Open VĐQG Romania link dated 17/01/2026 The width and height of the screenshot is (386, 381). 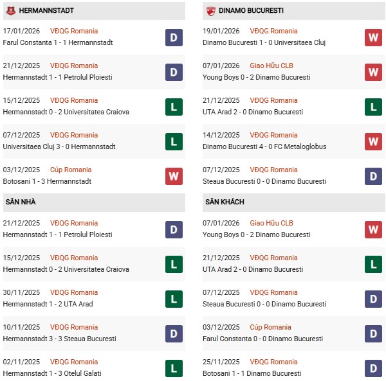74,31
